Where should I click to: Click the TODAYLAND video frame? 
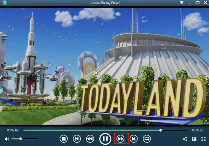[104, 66]
